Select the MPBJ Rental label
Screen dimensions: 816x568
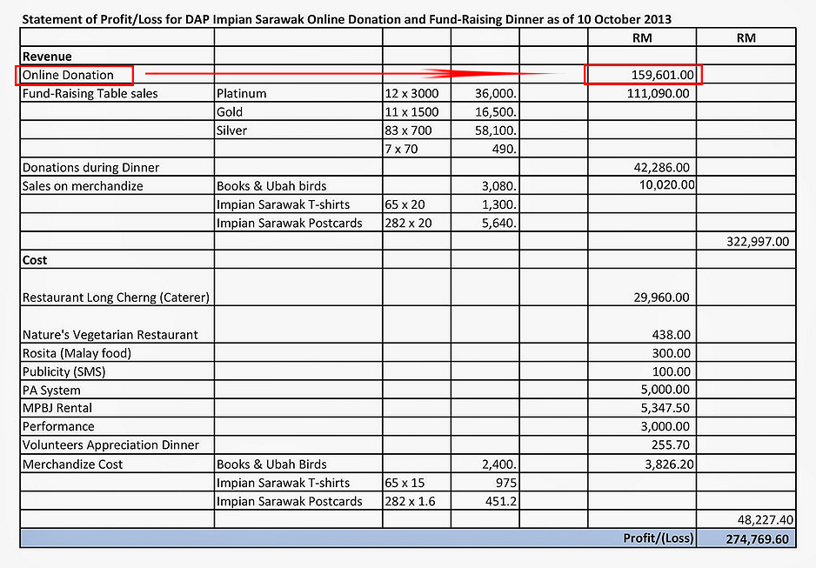57,408
